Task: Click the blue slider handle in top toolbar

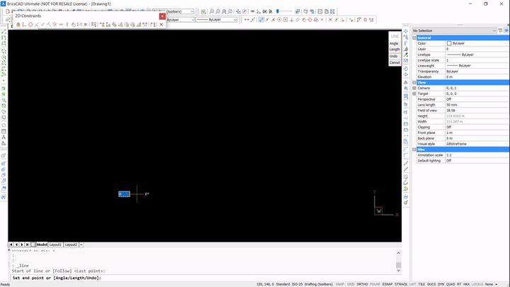Action: [278, 11]
